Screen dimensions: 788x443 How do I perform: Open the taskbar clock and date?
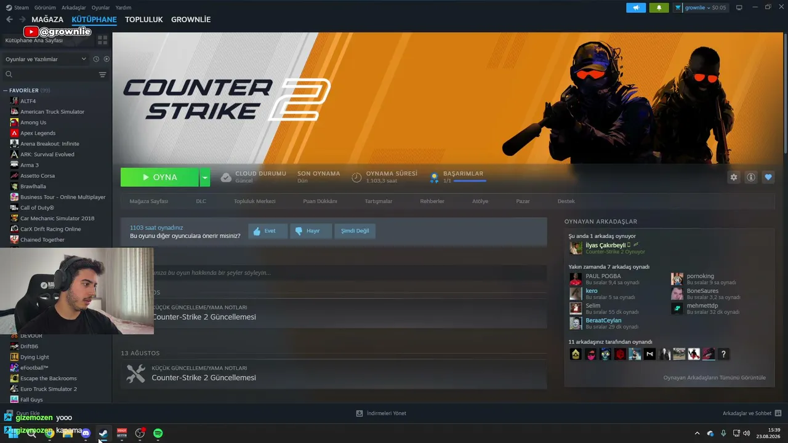coord(769,433)
